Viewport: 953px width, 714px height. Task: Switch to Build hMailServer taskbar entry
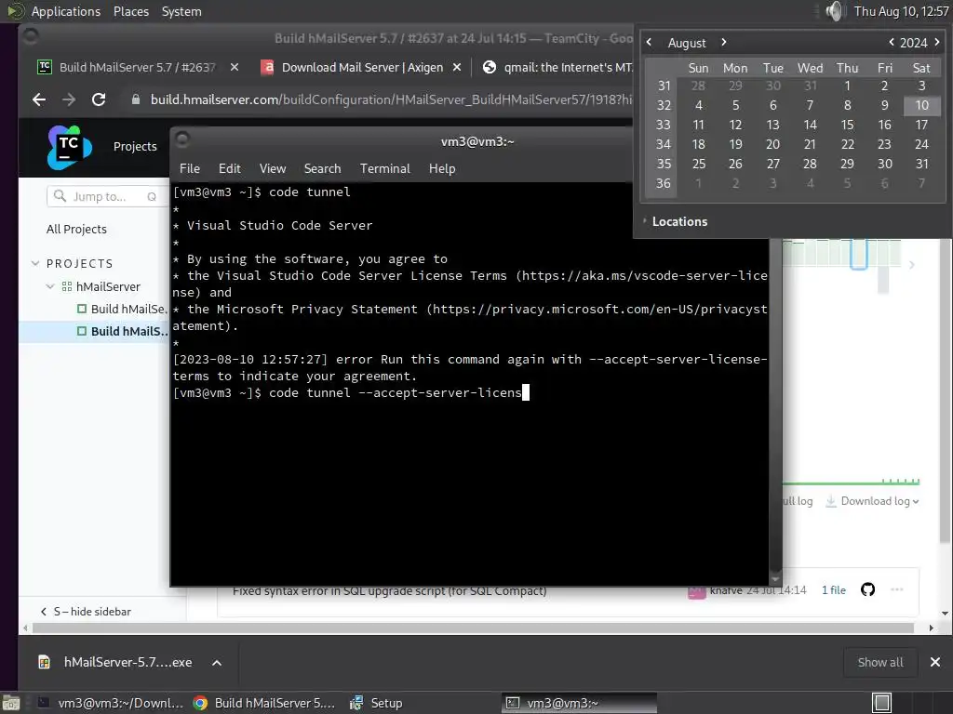click(263, 703)
